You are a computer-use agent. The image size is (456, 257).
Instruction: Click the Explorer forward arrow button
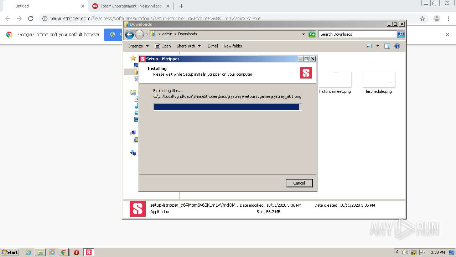pos(139,34)
